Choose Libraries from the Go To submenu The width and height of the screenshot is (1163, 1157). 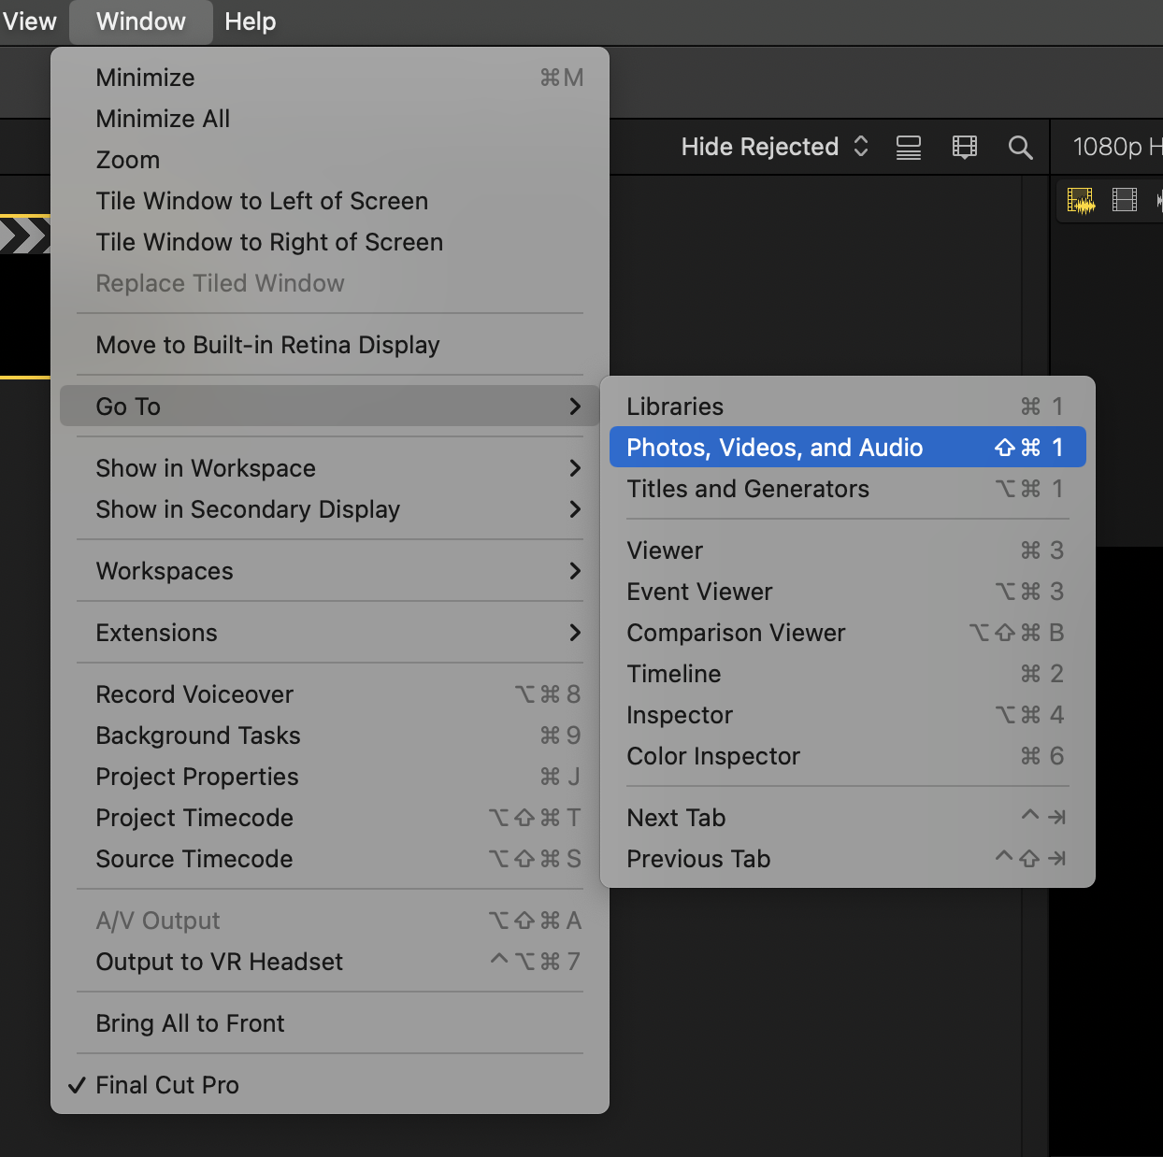coord(675,406)
